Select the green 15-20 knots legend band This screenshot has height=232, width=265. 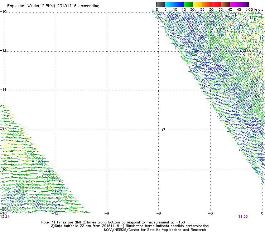(x=188, y=4)
